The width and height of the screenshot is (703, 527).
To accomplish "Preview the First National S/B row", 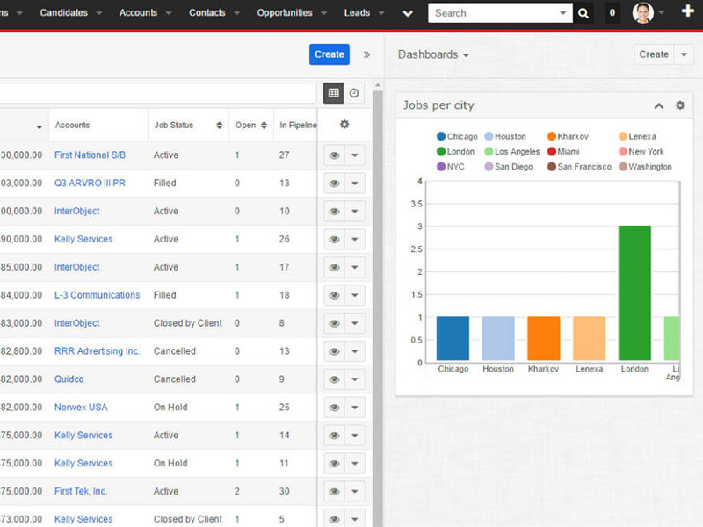I will 335,155.
